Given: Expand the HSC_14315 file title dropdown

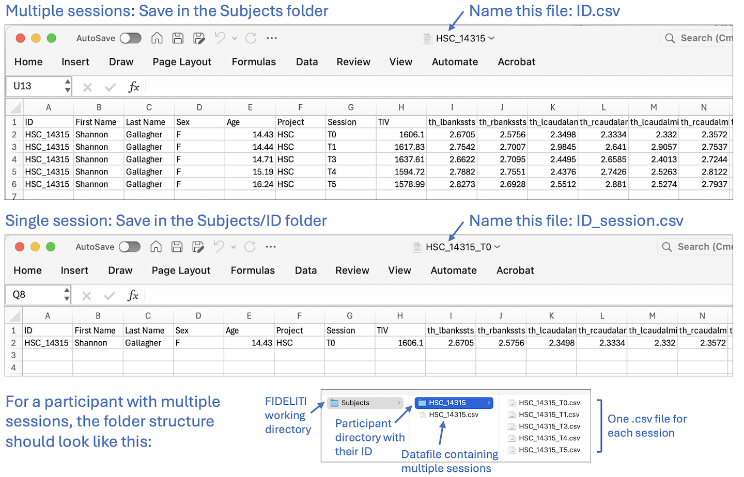Looking at the screenshot, I should pyautogui.click(x=491, y=38).
